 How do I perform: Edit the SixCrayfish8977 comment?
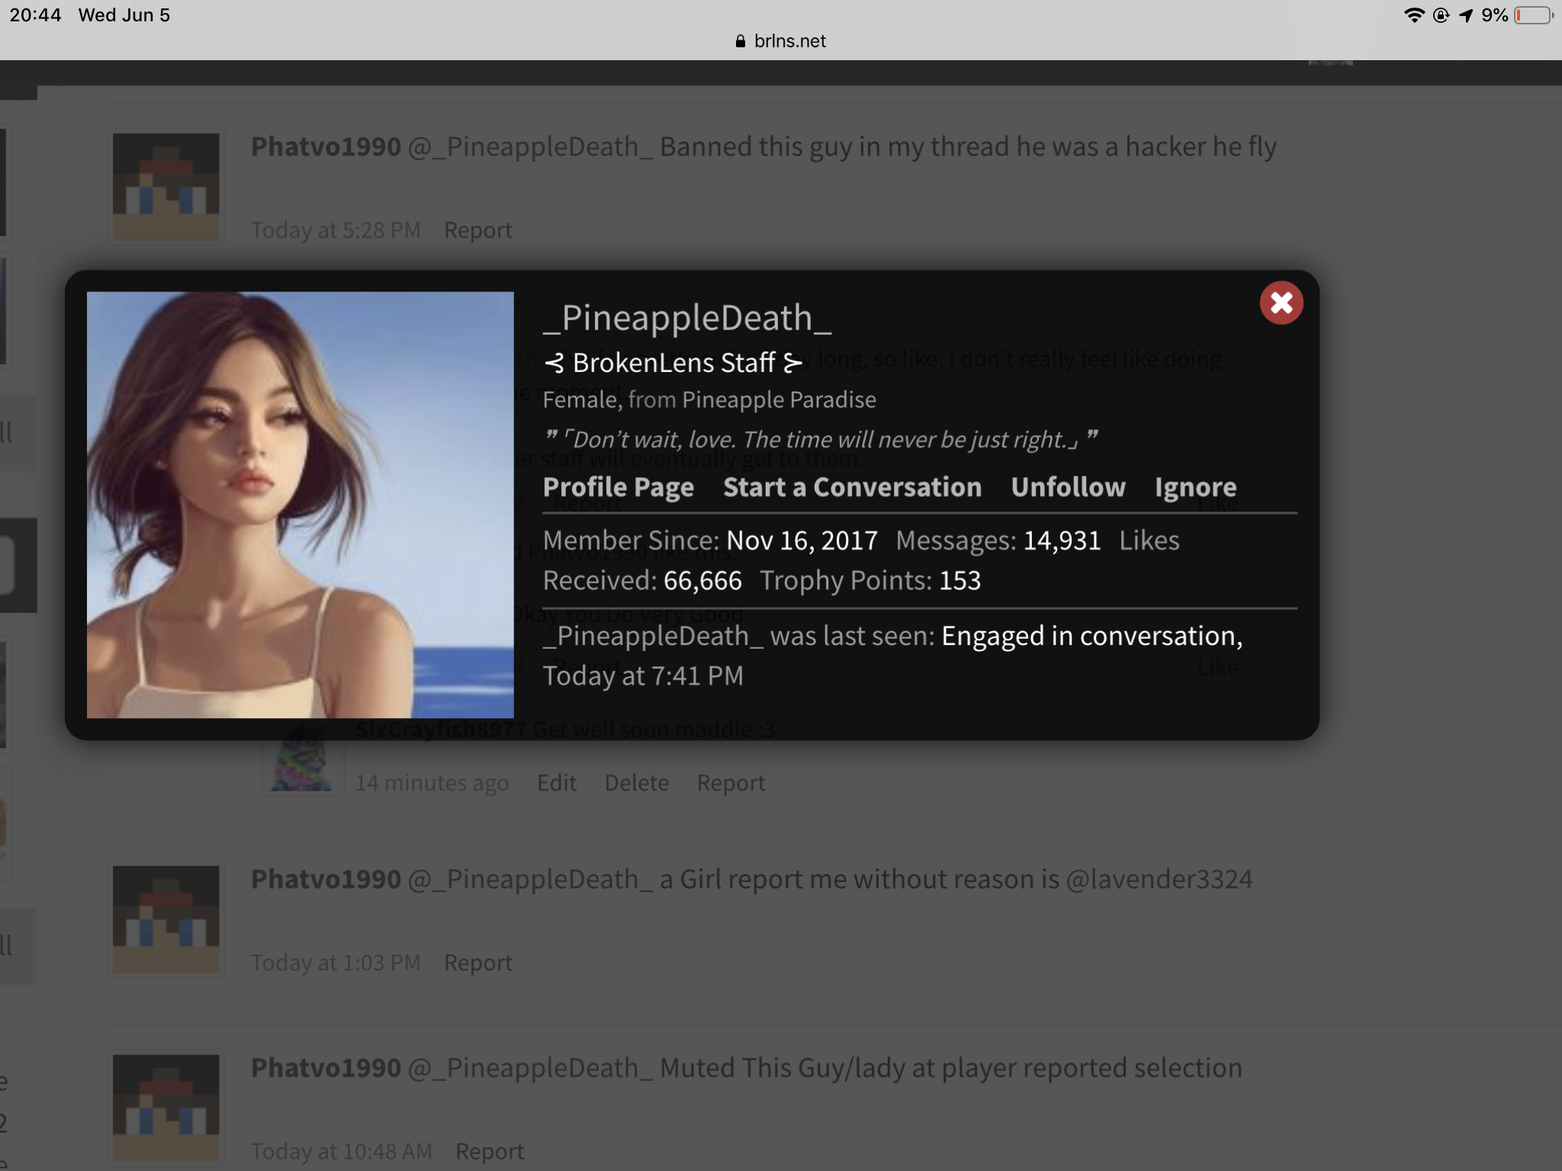(x=557, y=783)
